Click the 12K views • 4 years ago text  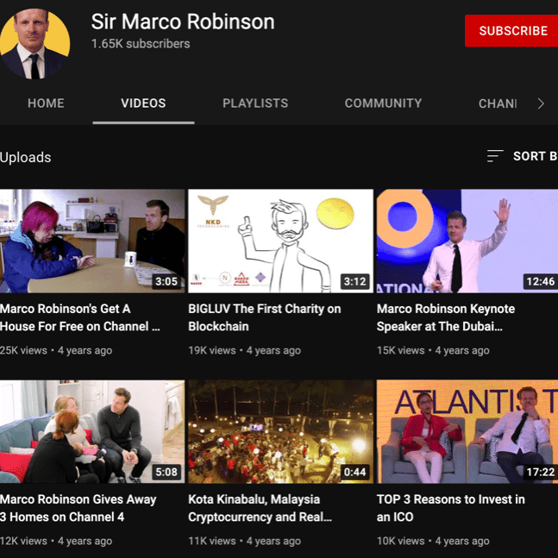pos(56,541)
